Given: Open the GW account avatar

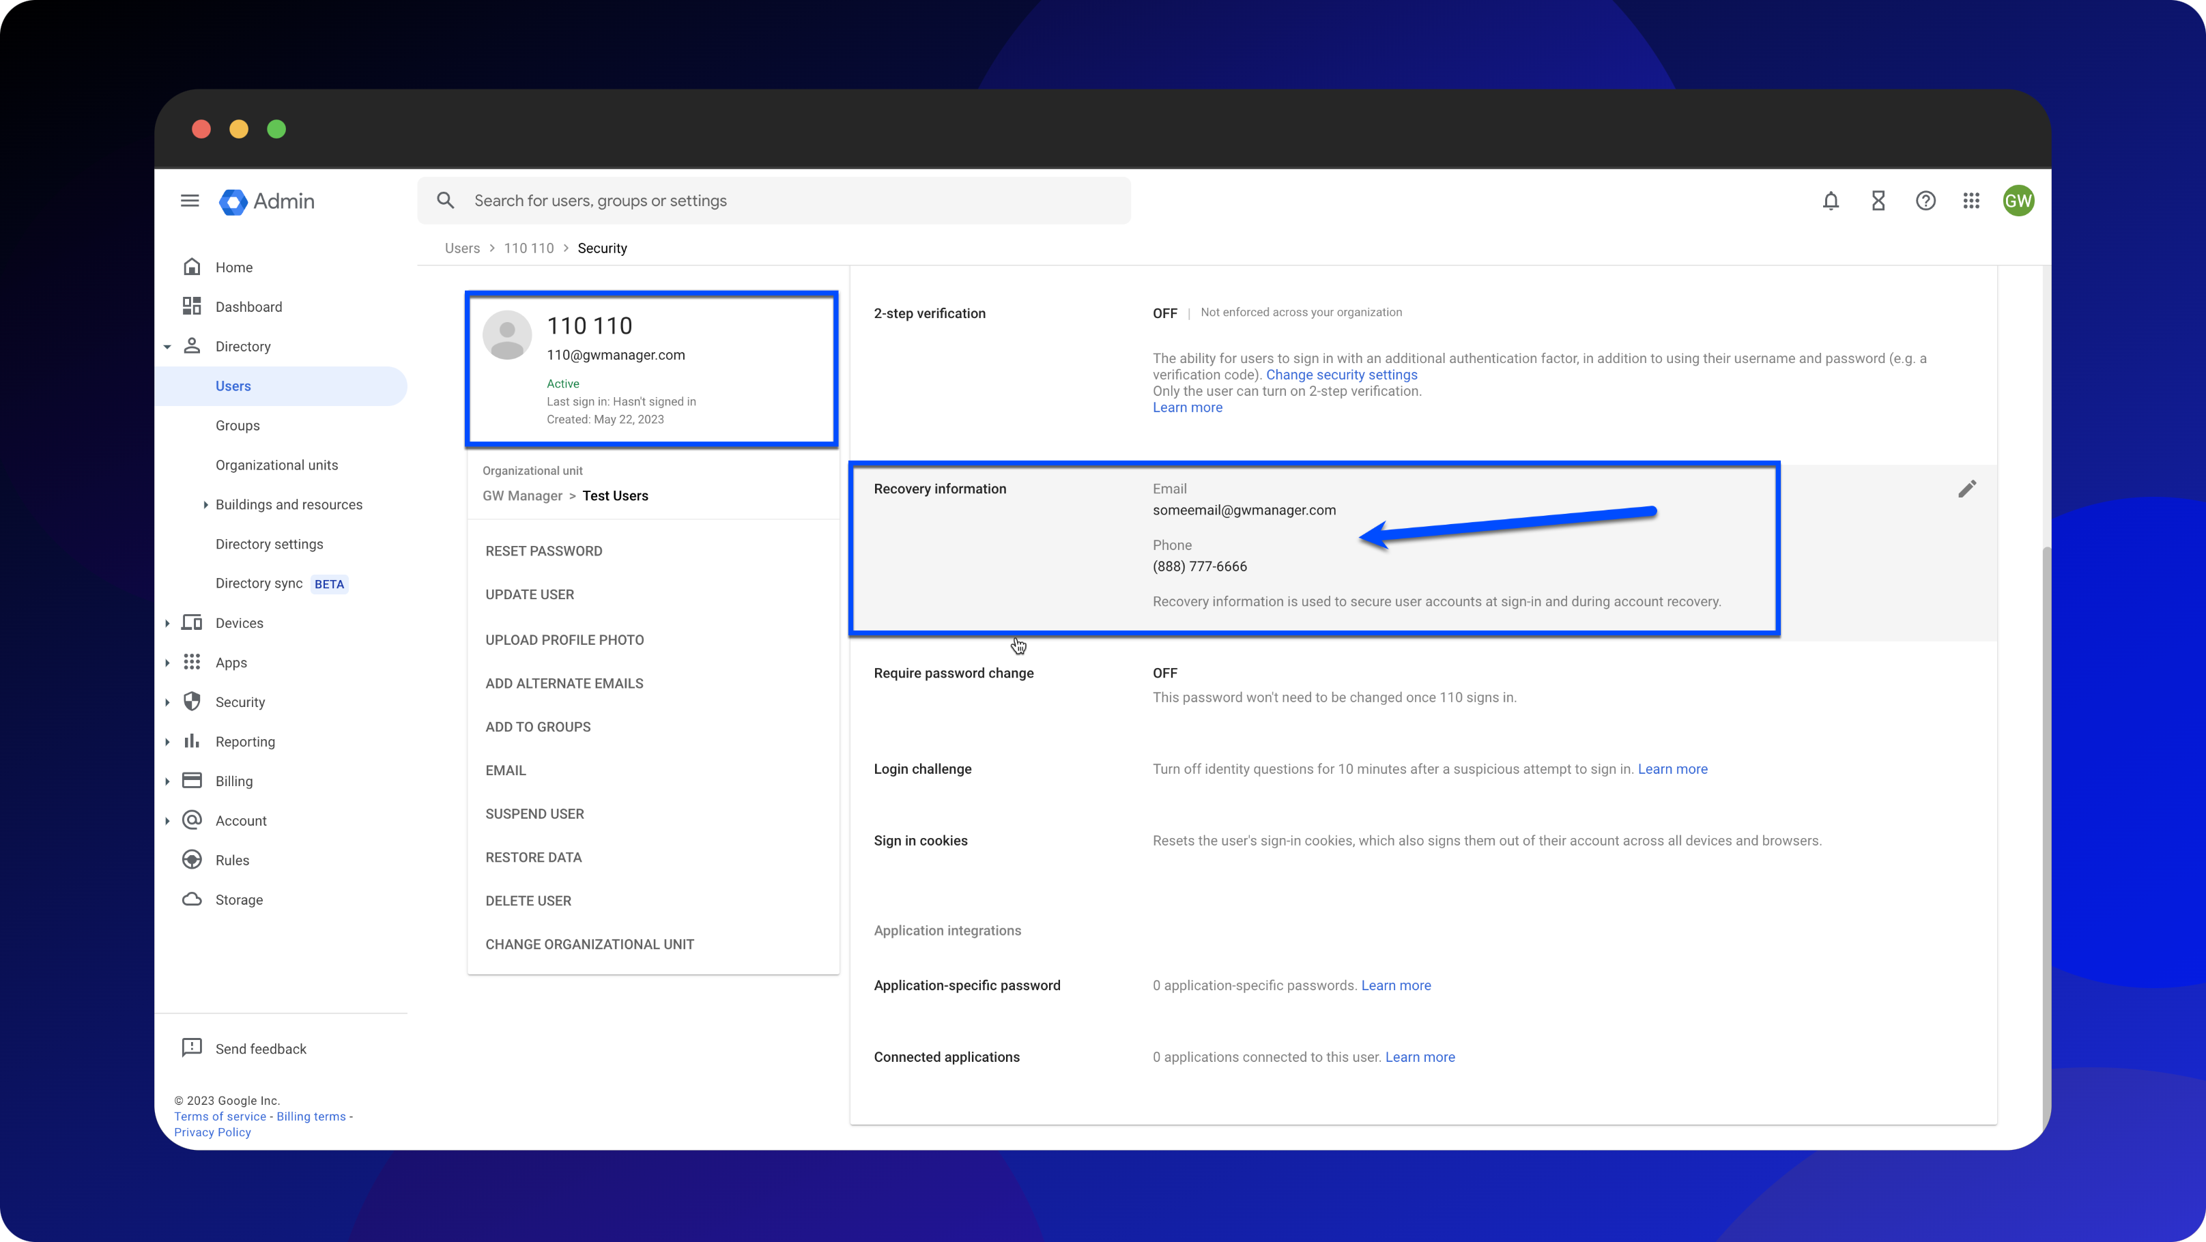Looking at the screenshot, I should (x=2018, y=201).
